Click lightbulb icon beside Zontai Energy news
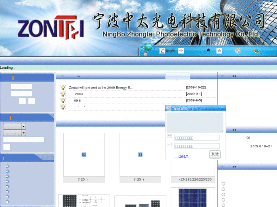Viewport: 277px width, 207px height. click(63, 87)
